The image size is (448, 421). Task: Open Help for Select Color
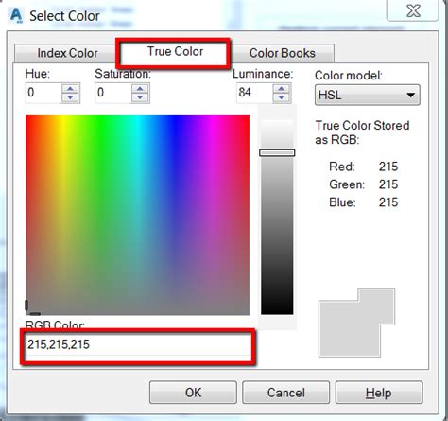pos(379,393)
